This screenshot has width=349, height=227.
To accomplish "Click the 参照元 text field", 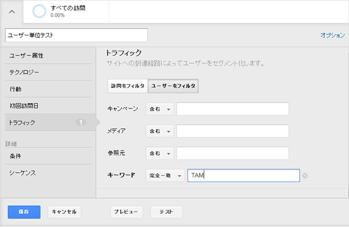I will pos(233,153).
